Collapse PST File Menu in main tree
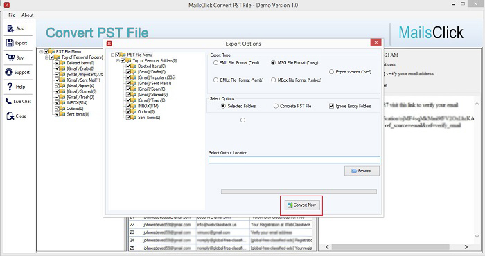485x256 pixels. [x=42, y=52]
